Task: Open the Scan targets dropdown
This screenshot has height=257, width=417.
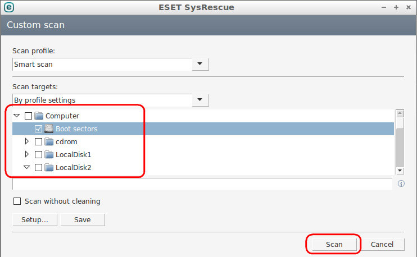Action: [200, 100]
